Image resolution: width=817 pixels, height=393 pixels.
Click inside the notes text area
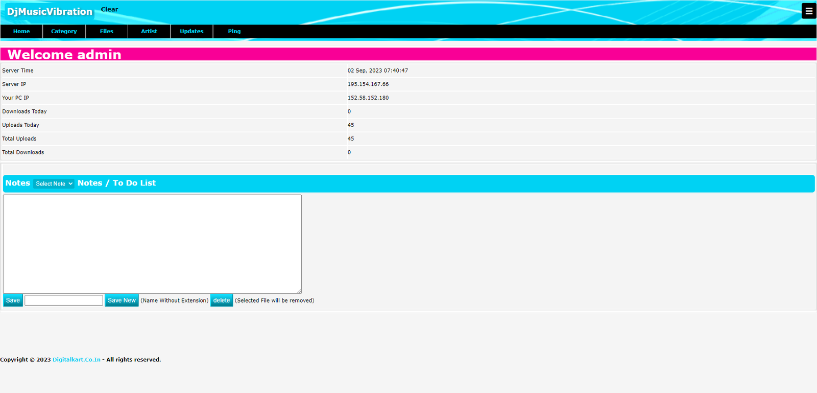coord(152,244)
